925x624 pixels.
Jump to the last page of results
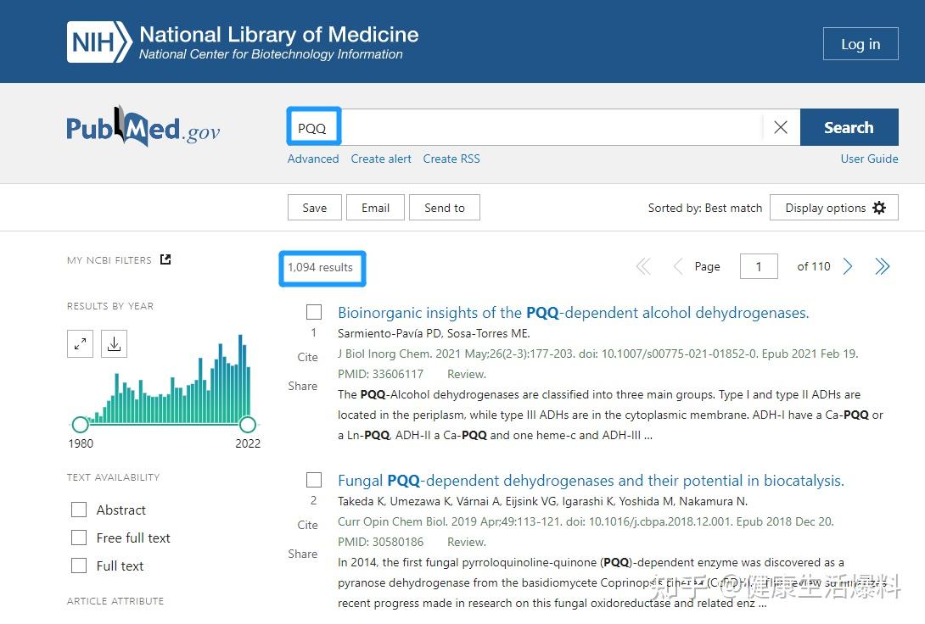pyautogui.click(x=883, y=267)
